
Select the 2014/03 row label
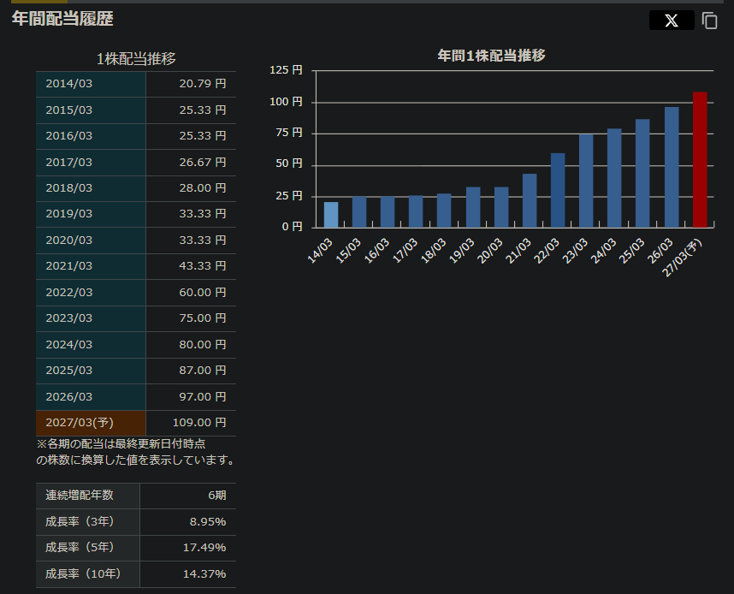coord(68,84)
